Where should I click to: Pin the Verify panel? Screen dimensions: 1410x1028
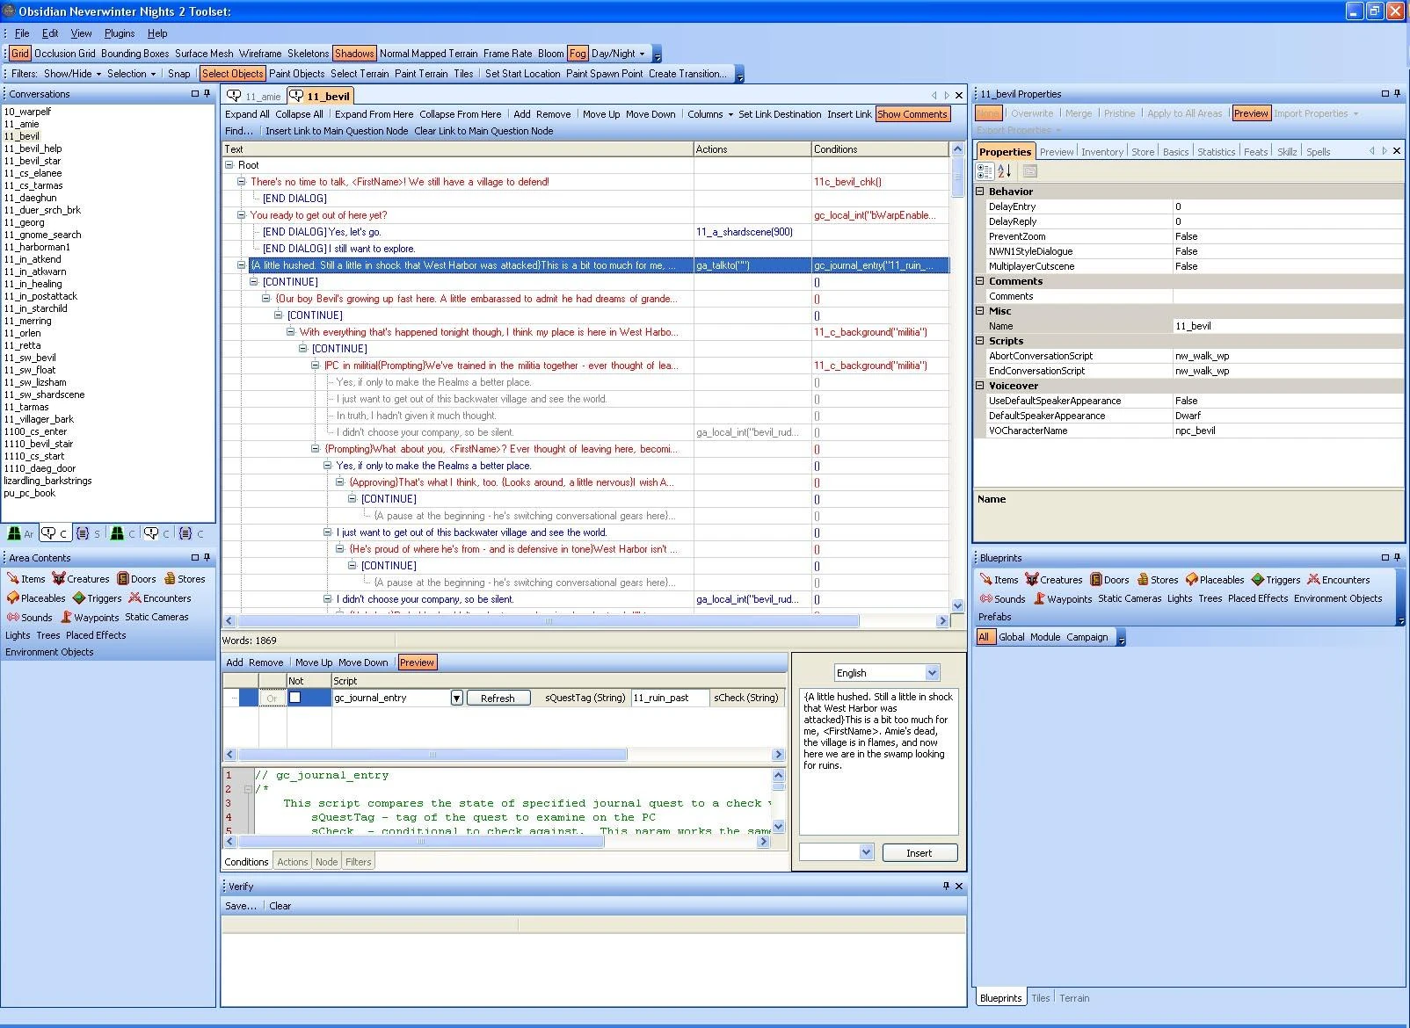[946, 887]
